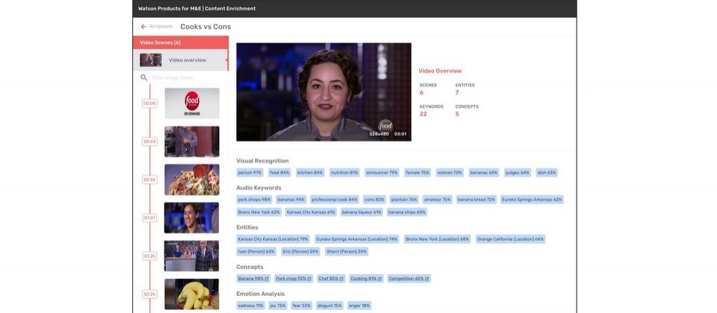Open the Cooking 81% external link icon
The image size is (717, 313).
(379, 278)
